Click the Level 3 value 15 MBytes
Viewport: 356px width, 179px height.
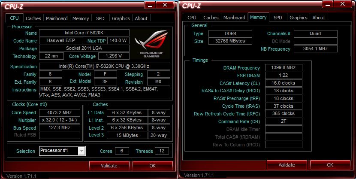[127, 135]
